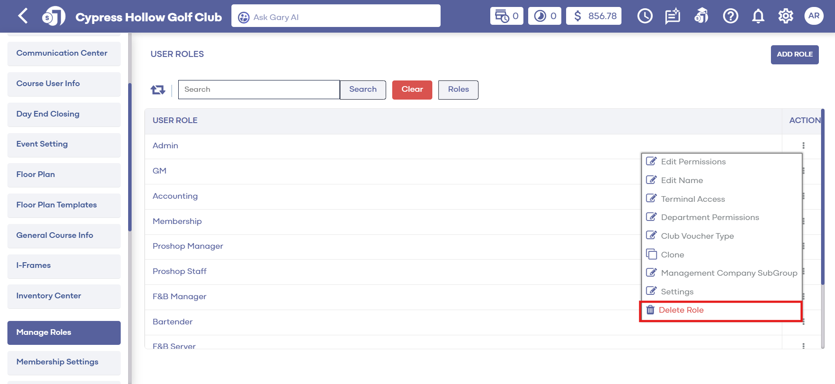Open the AR user avatar menu
Image resolution: width=835 pixels, height=384 pixels.
tap(814, 16)
